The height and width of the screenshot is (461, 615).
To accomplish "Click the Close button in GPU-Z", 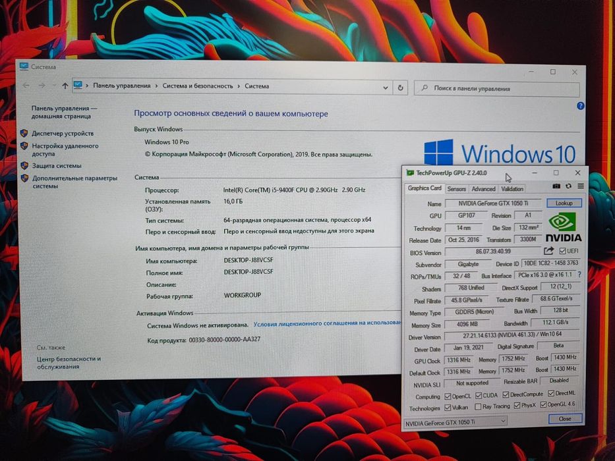I will [565, 419].
